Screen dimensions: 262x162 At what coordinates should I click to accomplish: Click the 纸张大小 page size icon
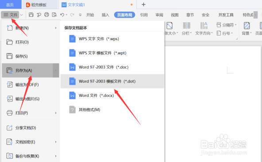click(170, 26)
